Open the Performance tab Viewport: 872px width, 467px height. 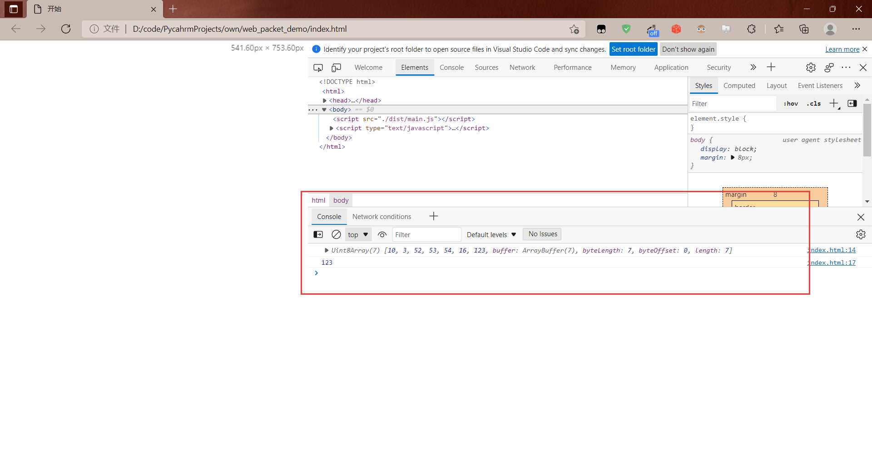coord(573,68)
